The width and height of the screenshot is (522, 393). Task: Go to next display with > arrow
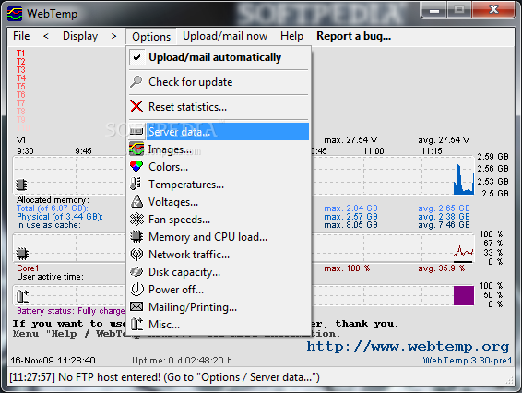point(113,36)
